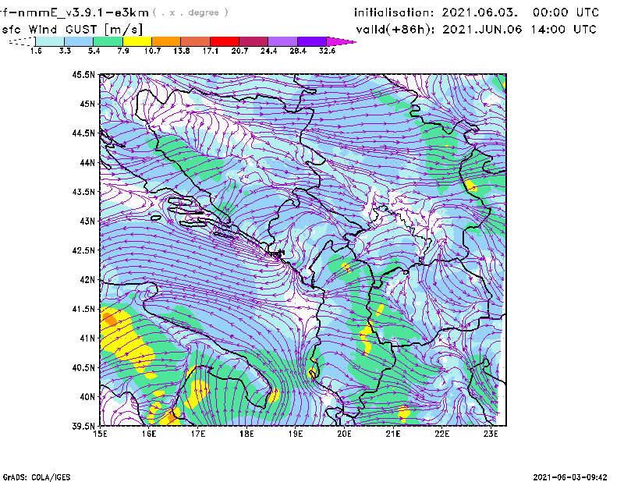
Task: Click the '14:00 UTC' valid time
Action: (x=563, y=30)
